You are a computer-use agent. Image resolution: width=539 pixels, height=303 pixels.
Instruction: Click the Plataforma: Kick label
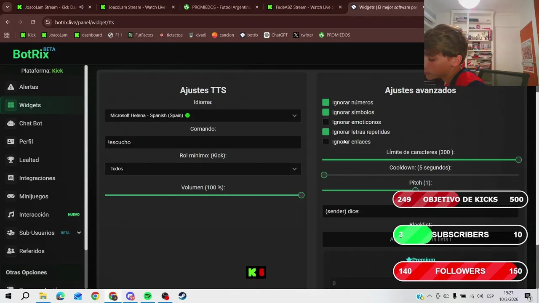(x=42, y=71)
